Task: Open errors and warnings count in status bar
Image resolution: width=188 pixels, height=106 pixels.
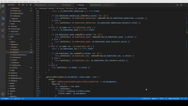Action: (17, 99)
